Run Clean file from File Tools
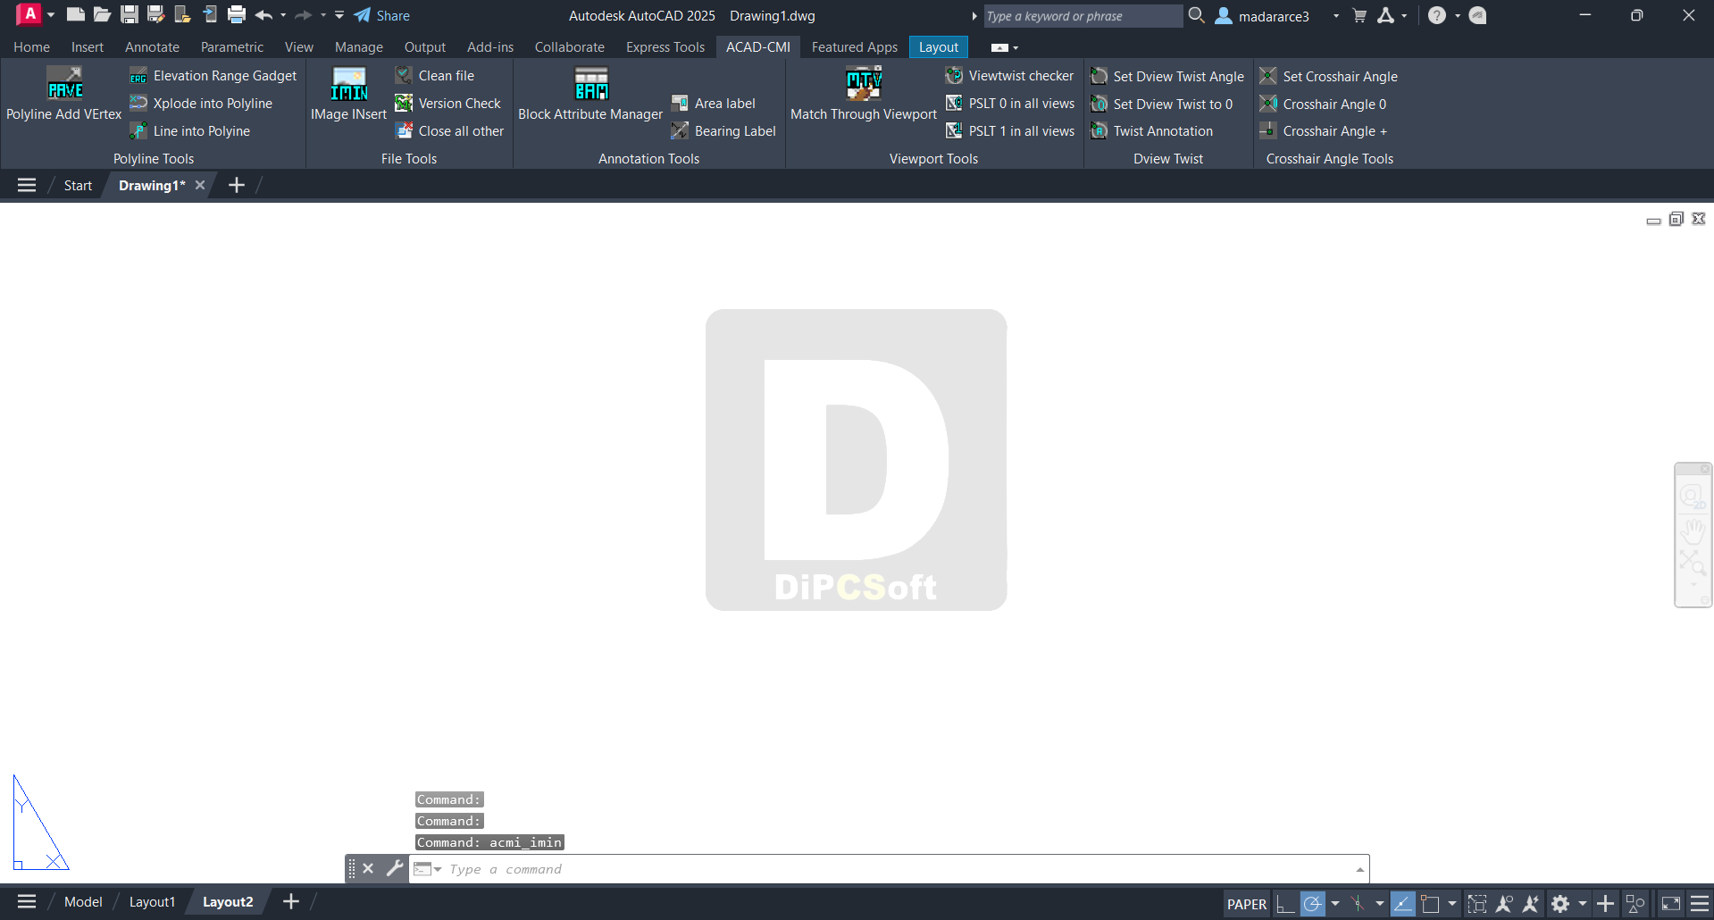Screen dimensions: 1714x920 435,76
